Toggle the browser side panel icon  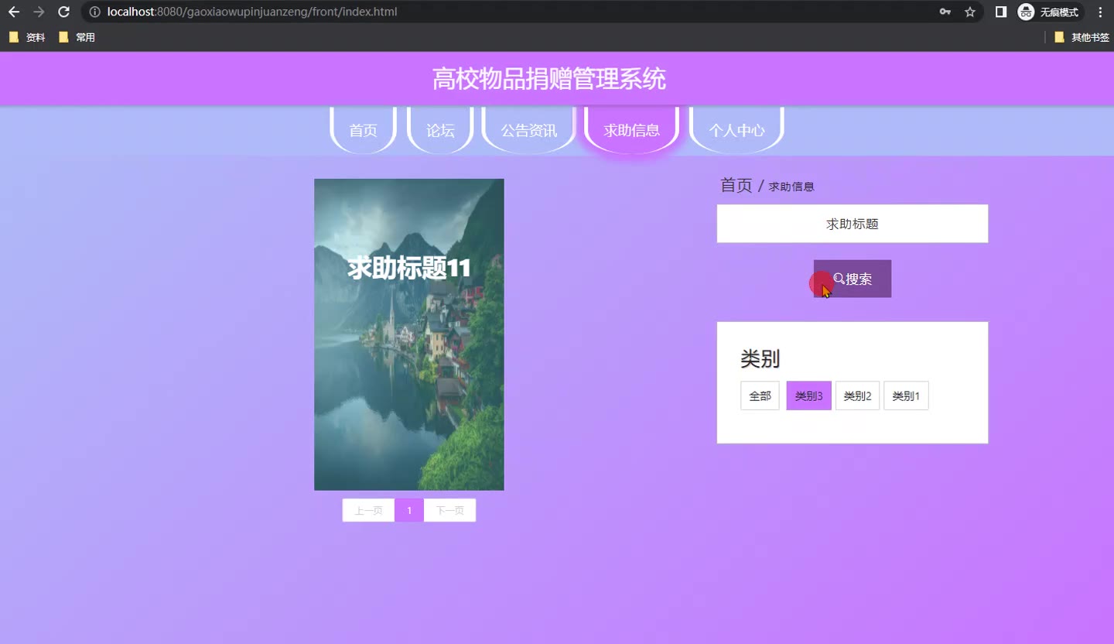pos(1000,12)
